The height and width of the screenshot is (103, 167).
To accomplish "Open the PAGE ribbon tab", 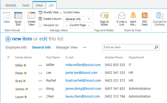I will point(26,5).
